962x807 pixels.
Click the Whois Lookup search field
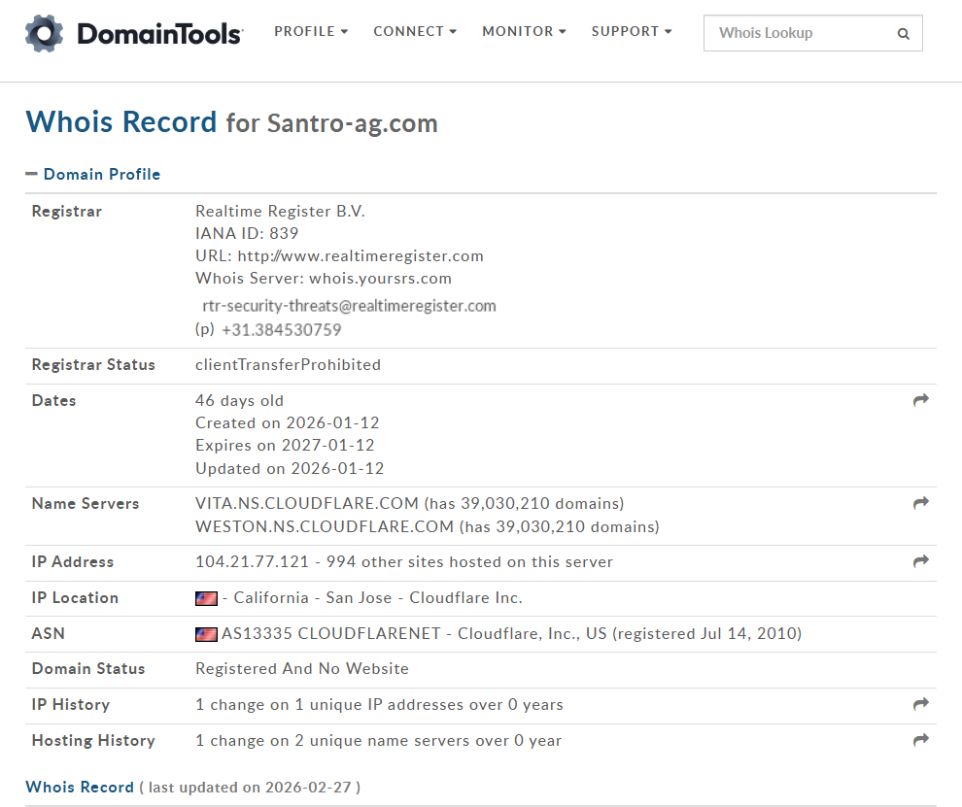[797, 33]
